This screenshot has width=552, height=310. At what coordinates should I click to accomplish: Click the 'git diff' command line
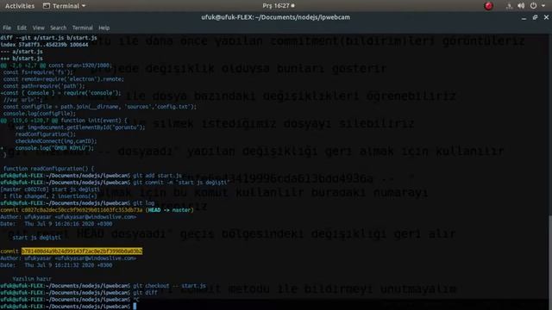(x=145, y=293)
